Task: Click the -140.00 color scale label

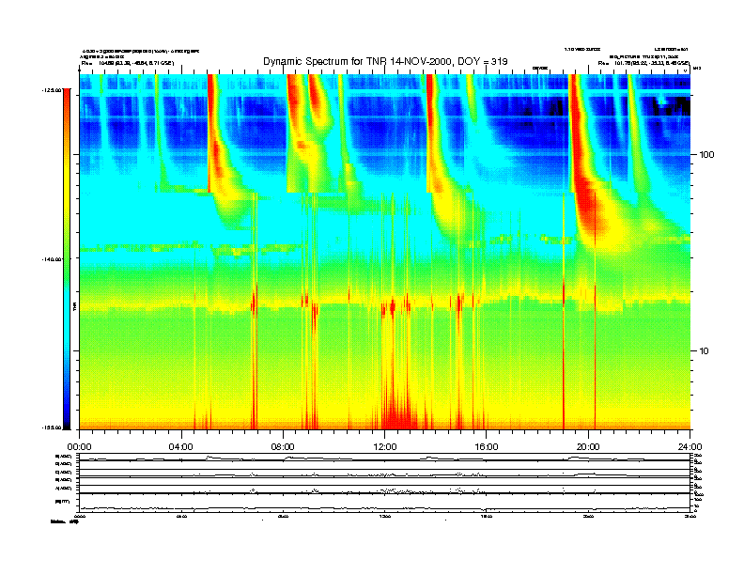Action: [x=52, y=259]
